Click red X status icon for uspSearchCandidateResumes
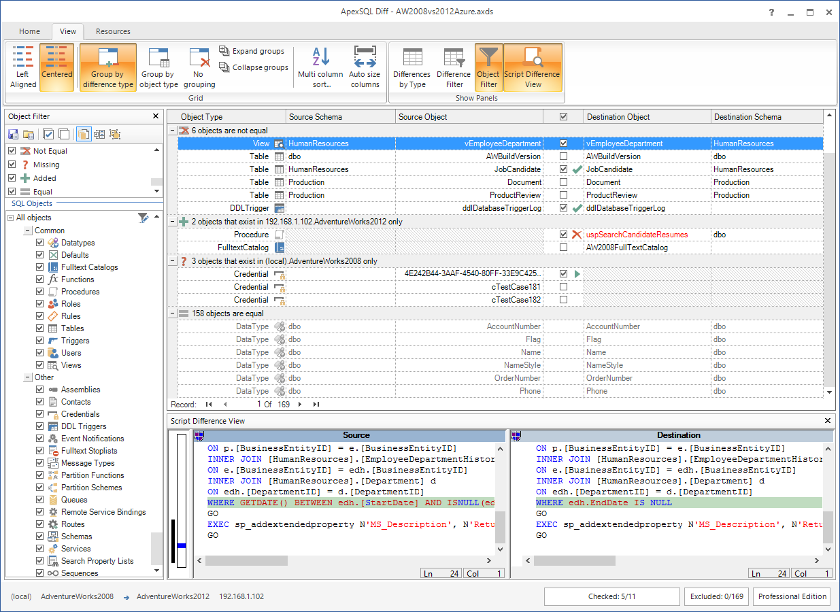 coord(577,235)
